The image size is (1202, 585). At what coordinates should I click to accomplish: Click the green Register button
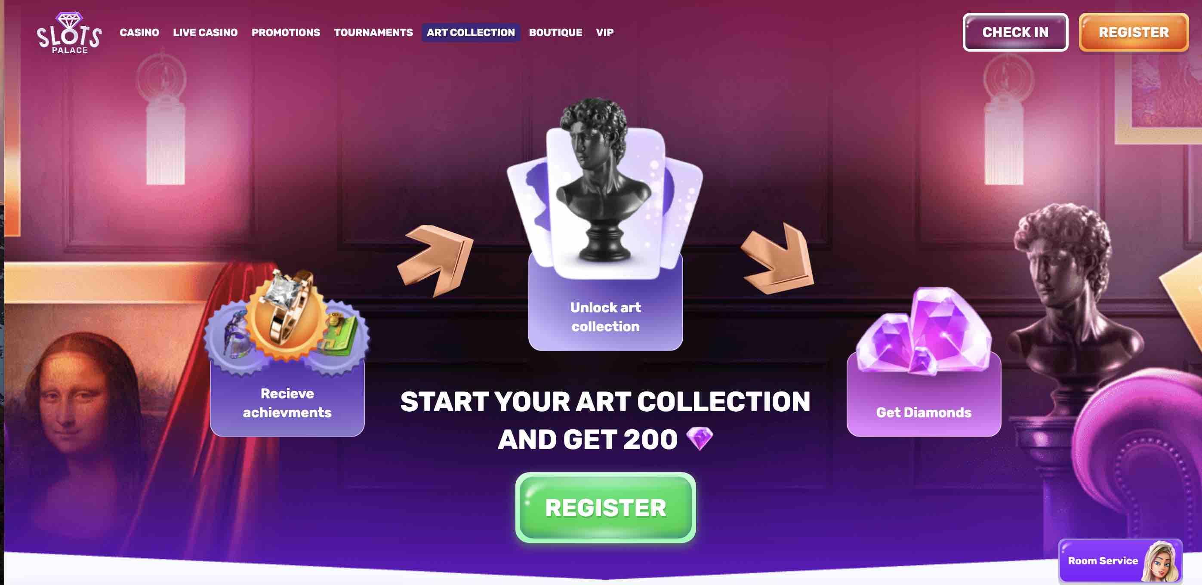pos(605,508)
